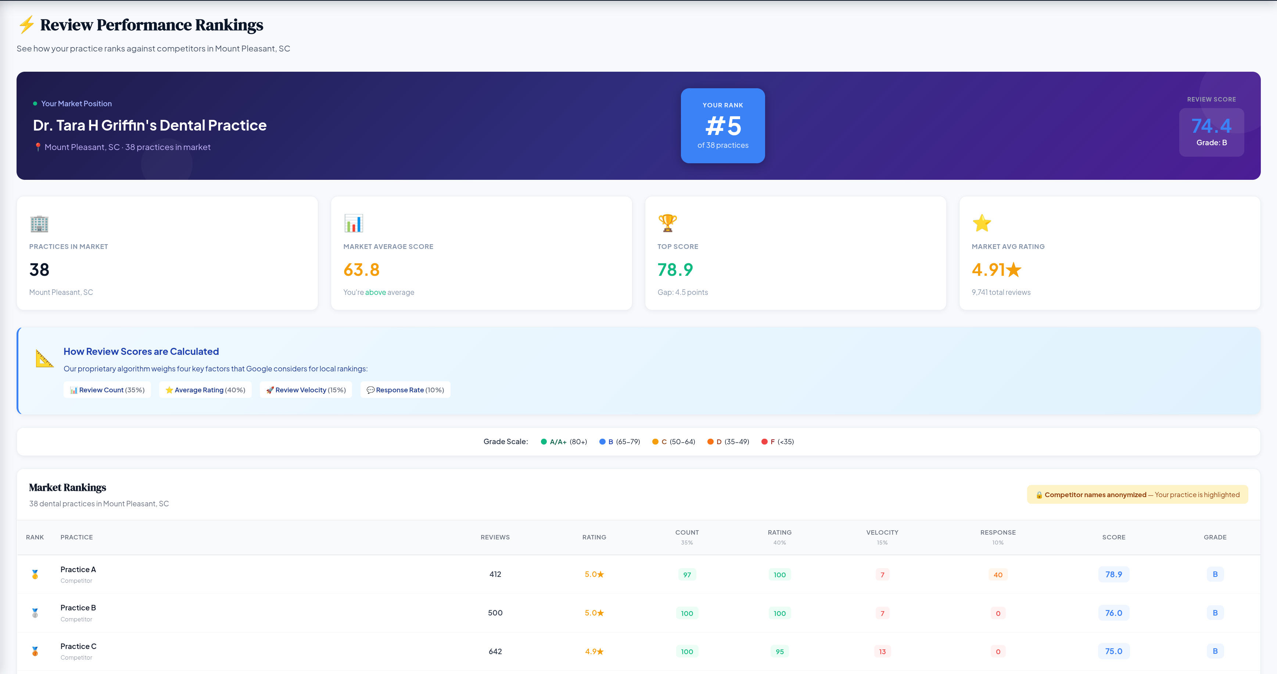The image size is (1277, 674).
Task: Click the red F grade scale dot
Action: click(x=764, y=441)
